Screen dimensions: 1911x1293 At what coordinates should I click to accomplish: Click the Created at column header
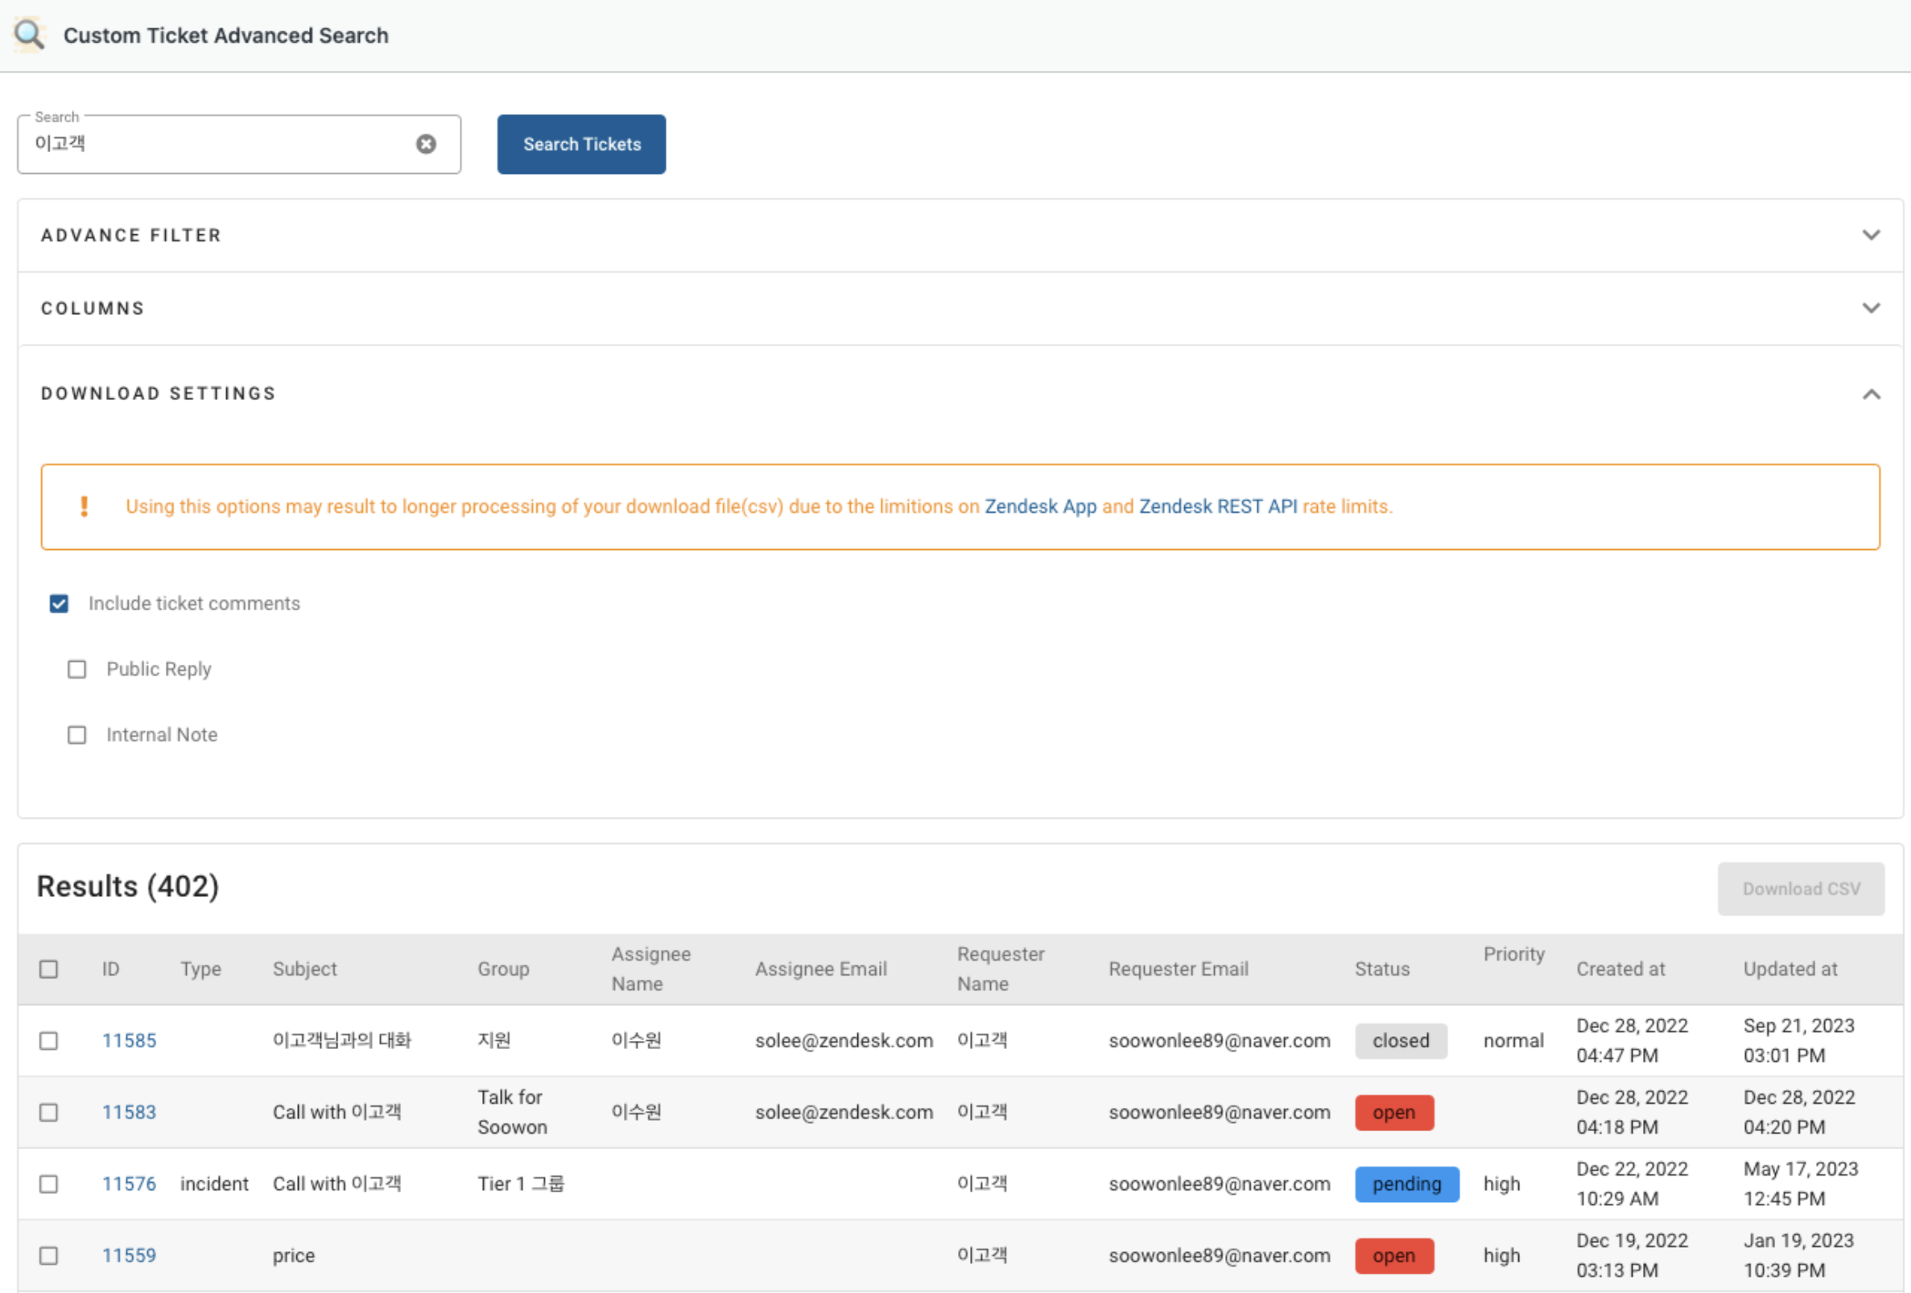tap(1620, 969)
